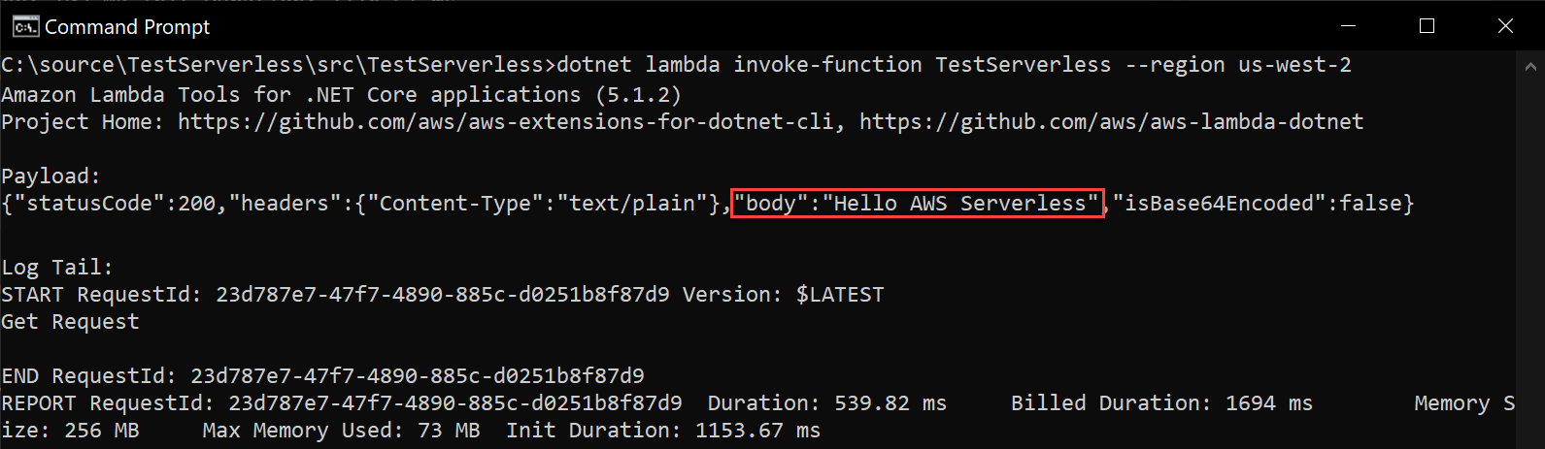Screen dimensions: 1545x449
Task: Click the us-west-2 region argument
Action: click(1294, 65)
